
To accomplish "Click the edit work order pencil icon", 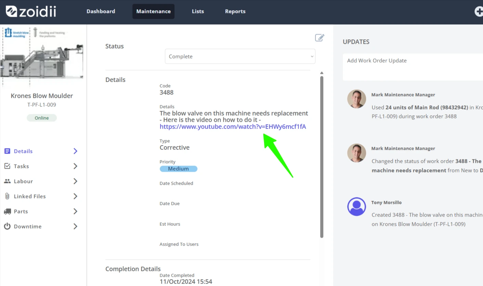I will tap(319, 38).
